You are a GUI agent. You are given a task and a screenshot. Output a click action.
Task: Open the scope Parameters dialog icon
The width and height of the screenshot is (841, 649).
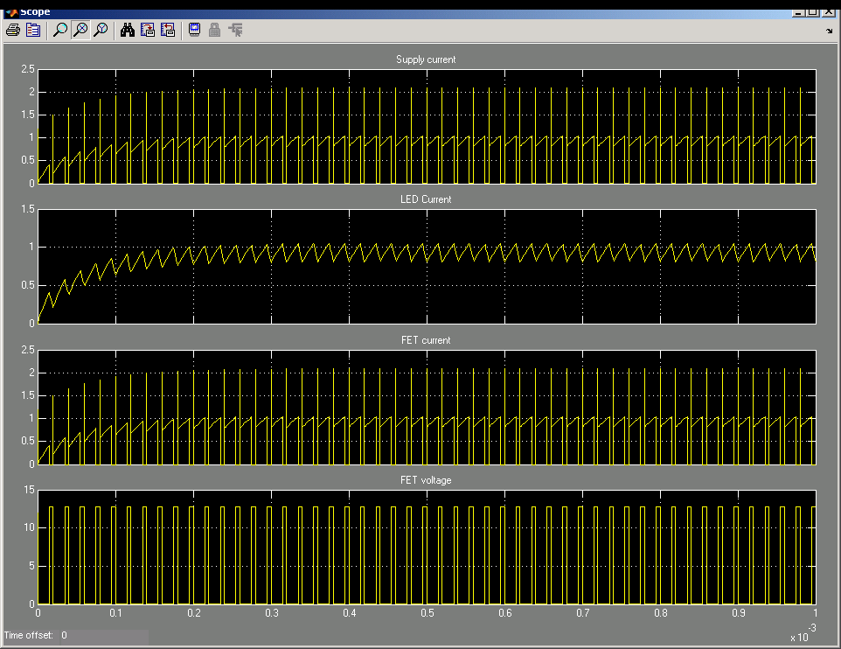click(x=33, y=30)
